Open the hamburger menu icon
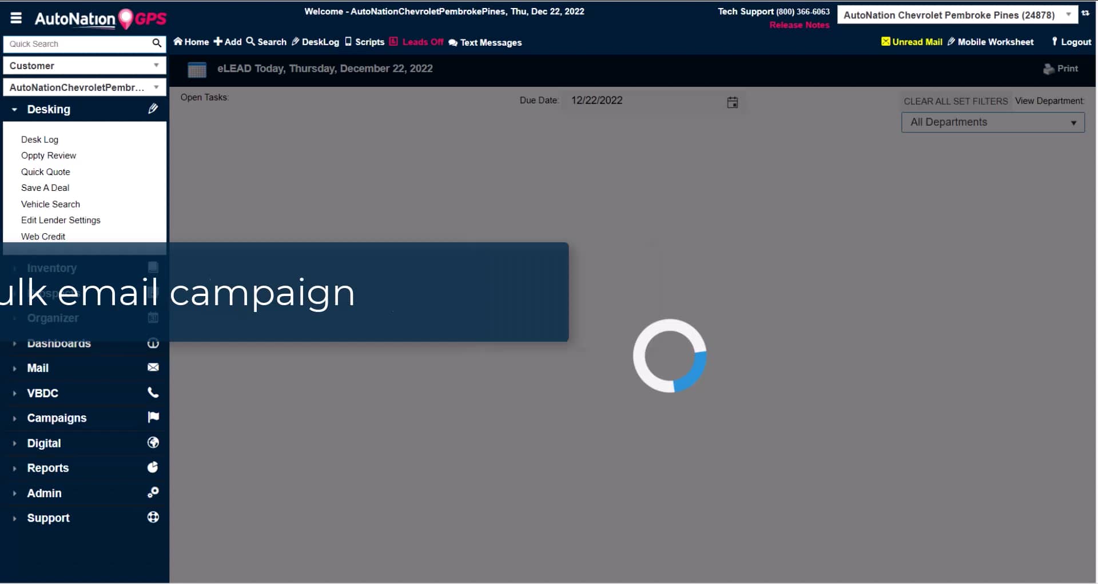 pyautogui.click(x=15, y=18)
